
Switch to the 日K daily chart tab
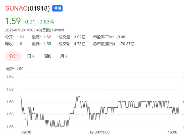[x=31, y=56]
